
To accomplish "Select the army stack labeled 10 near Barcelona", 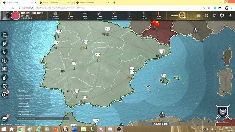I will 162,51.
